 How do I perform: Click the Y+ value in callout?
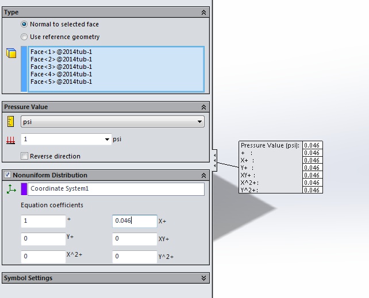[312, 168]
